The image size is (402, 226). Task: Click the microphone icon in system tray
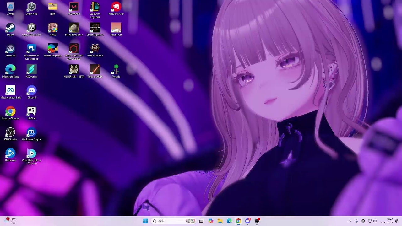point(356,221)
